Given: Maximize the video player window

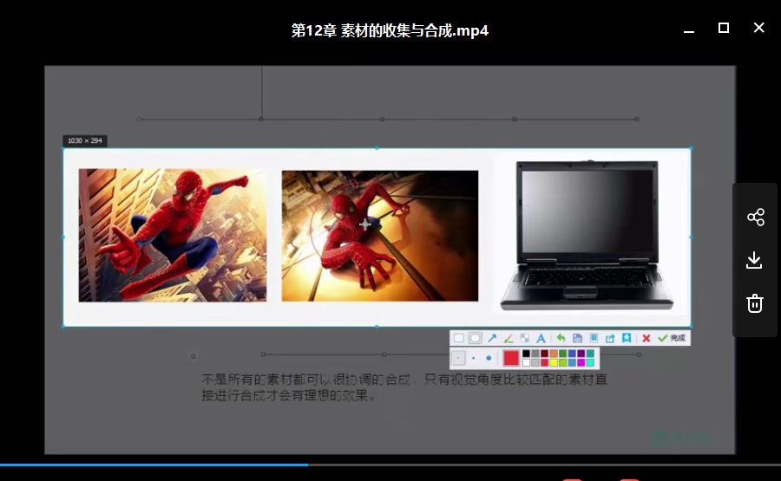Looking at the screenshot, I should pos(724,28).
